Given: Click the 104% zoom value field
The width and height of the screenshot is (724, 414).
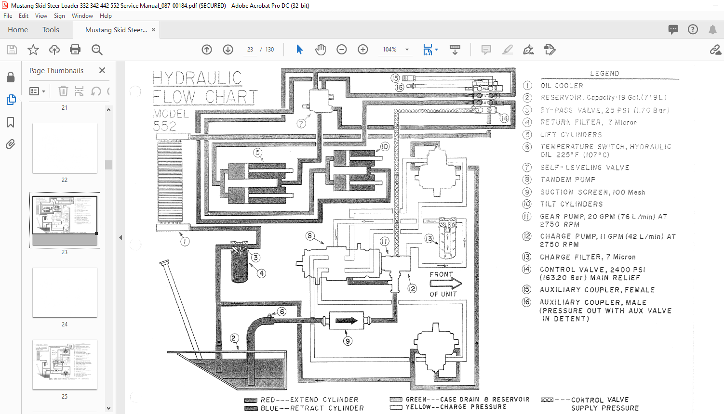Looking at the screenshot, I should pyautogui.click(x=389, y=50).
